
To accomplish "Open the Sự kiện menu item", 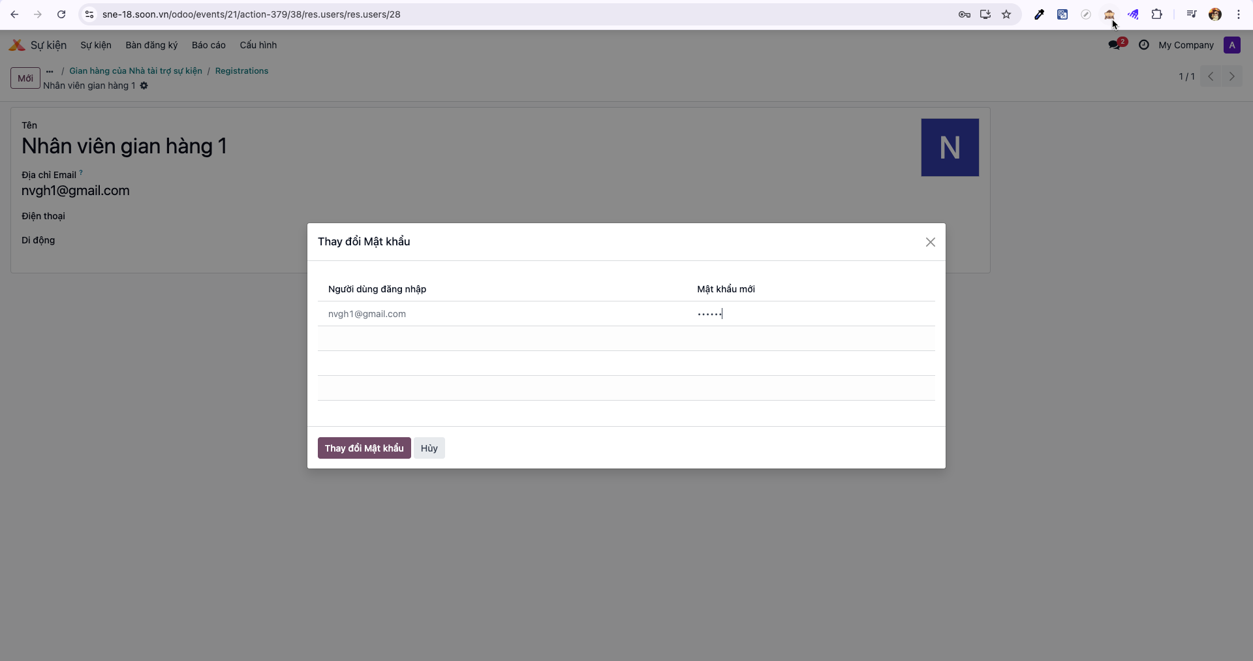I will tap(96, 45).
